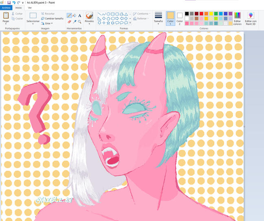
Task: Open the Editar colores dialog
Action: point(237,19)
